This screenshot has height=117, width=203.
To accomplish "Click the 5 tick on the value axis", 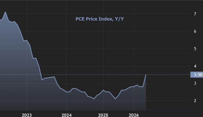I will coord(195,49).
